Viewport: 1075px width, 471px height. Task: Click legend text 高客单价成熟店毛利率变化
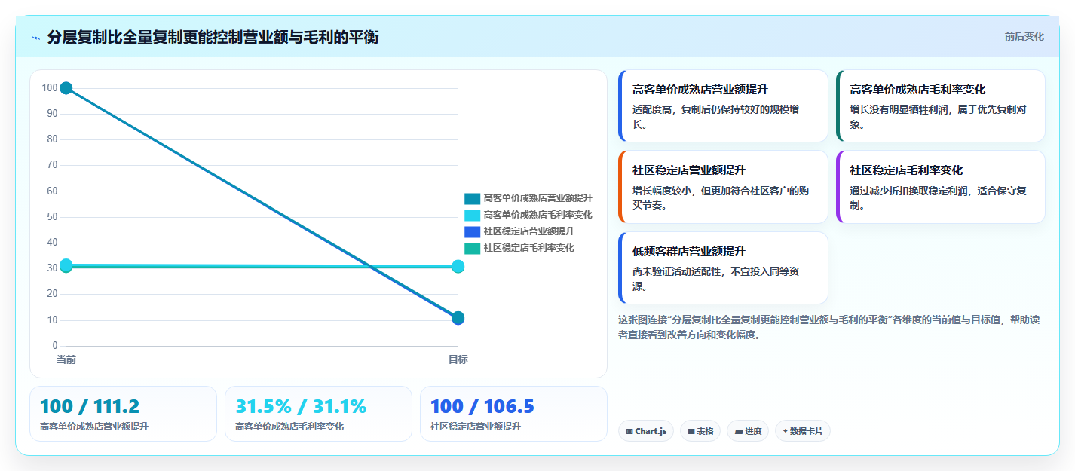click(x=537, y=215)
